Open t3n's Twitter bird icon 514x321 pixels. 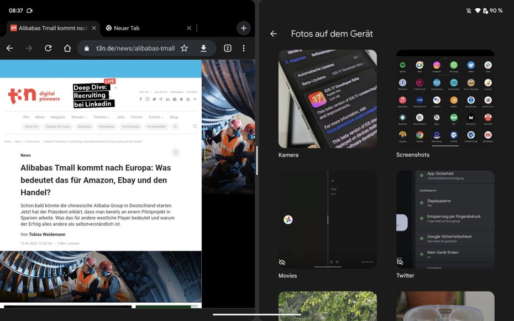pyautogui.click(x=154, y=99)
